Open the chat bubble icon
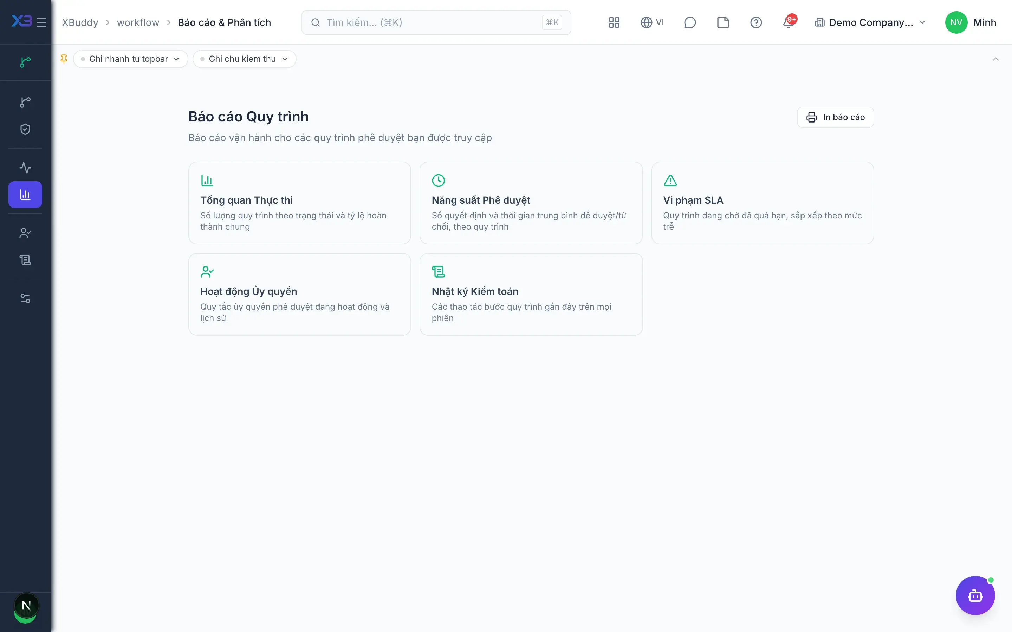Viewport: 1012px width, 632px height. click(689, 22)
